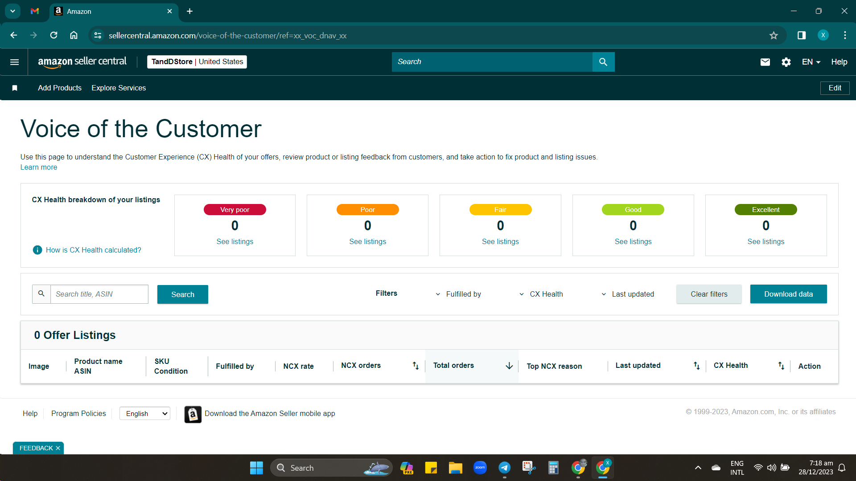Close the FEEDBACK tab with X
The image size is (856, 481).
click(x=58, y=448)
